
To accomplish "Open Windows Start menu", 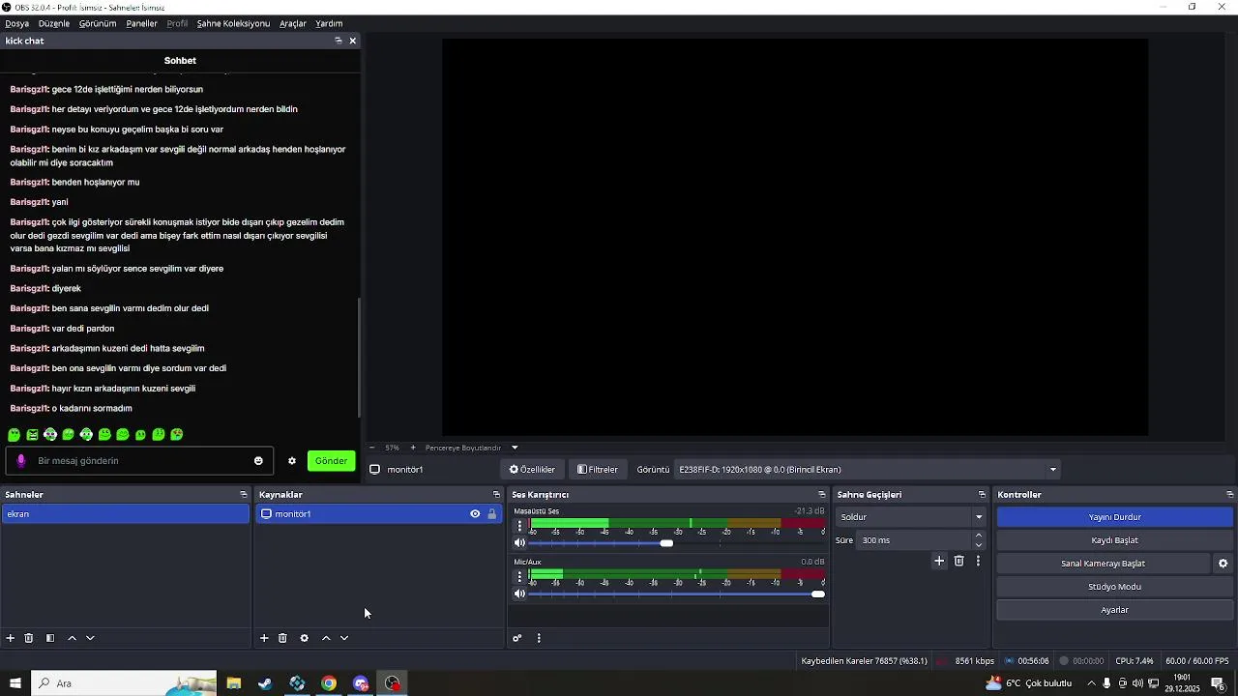I will pyautogui.click(x=15, y=683).
